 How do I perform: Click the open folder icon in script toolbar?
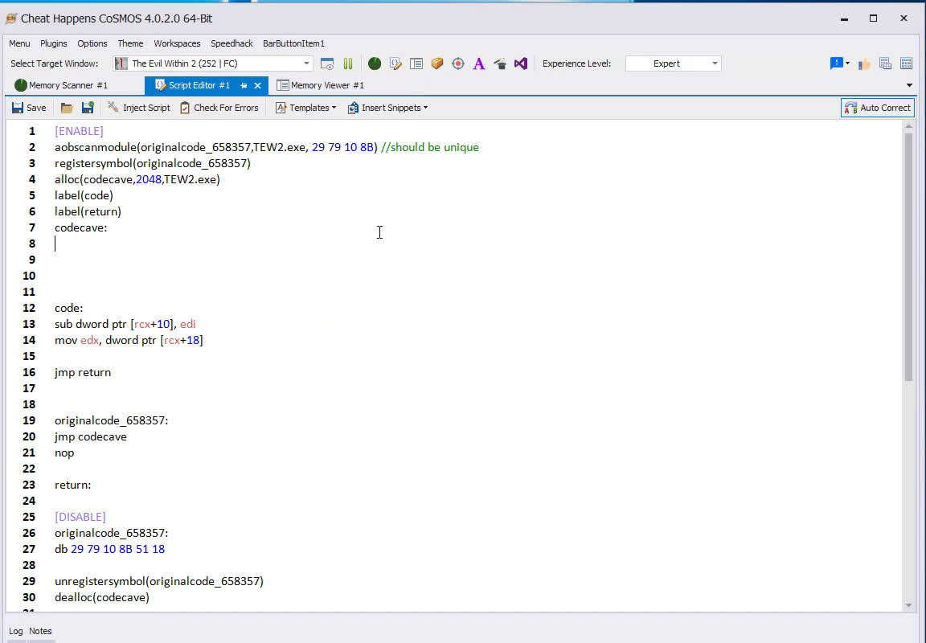click(67, 108)
